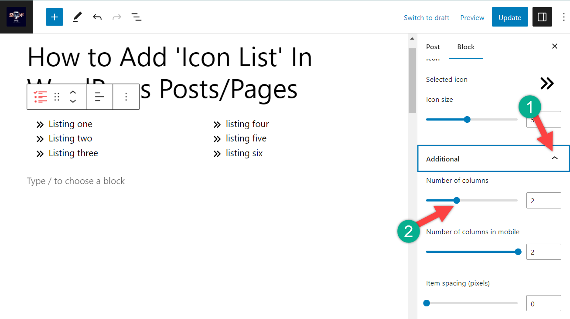Click the 'Icon size' label

(440, 100)
